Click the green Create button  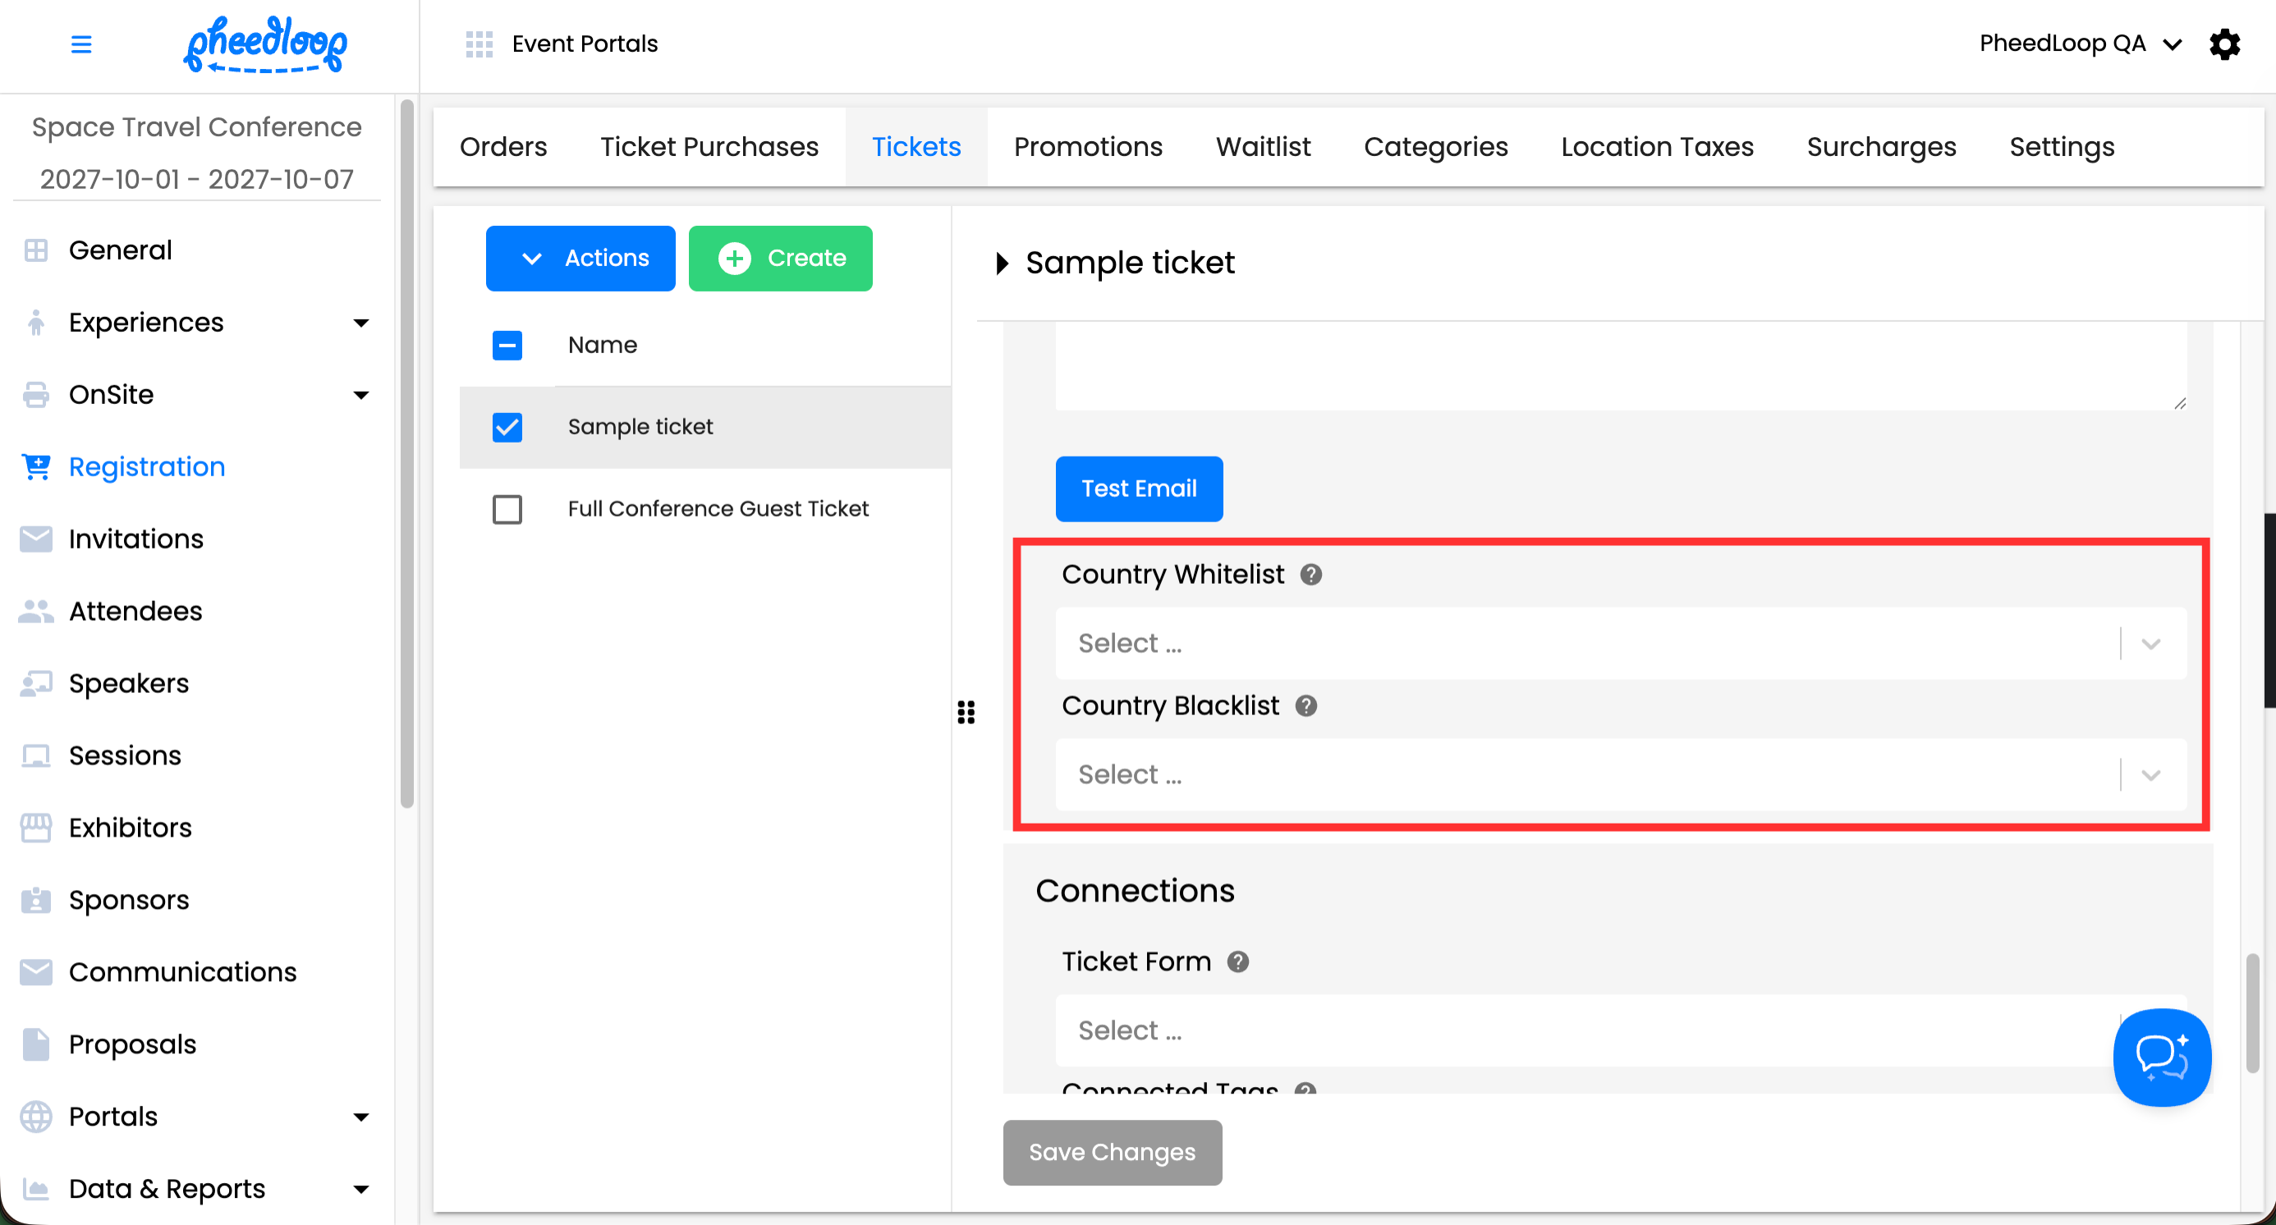click(x=780, y=258)
